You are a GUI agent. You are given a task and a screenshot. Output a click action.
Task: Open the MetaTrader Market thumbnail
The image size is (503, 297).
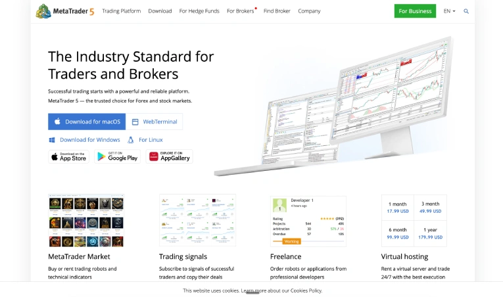tap(86, 220)
